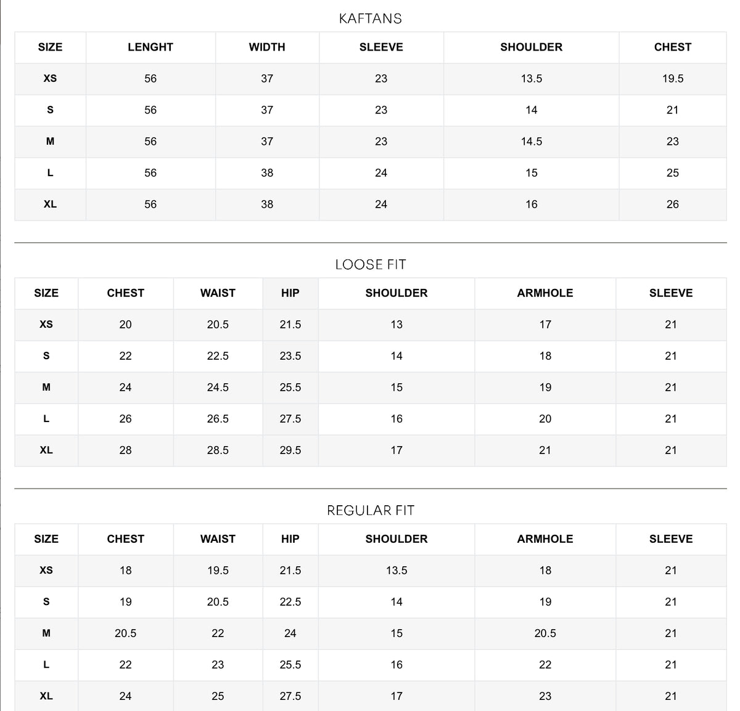
Task: Select the LENGHT column header in Kaftans
Action: [x=150, y=47]
